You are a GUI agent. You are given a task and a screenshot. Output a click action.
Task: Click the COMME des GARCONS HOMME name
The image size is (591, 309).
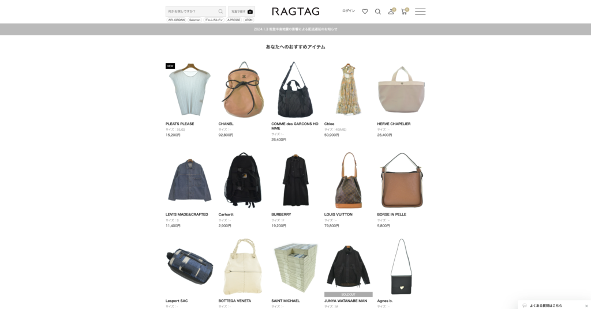295,126
